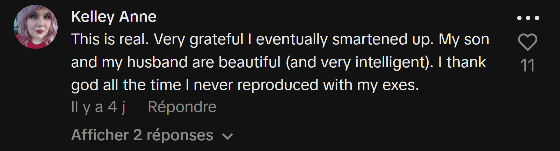Select the name 'Kelley Anne'

pos(114,17)
